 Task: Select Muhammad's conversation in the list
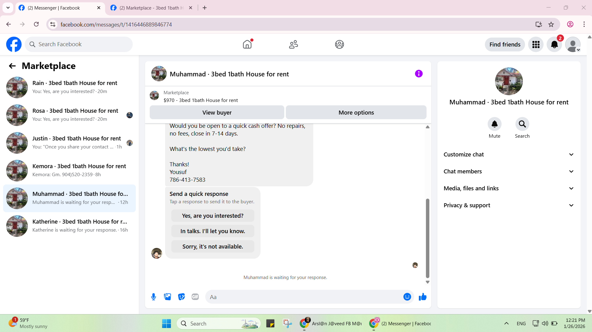(x=69, y=198)
